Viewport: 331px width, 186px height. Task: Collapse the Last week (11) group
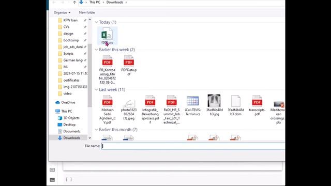pyautogui.click(x=97, y=89)
